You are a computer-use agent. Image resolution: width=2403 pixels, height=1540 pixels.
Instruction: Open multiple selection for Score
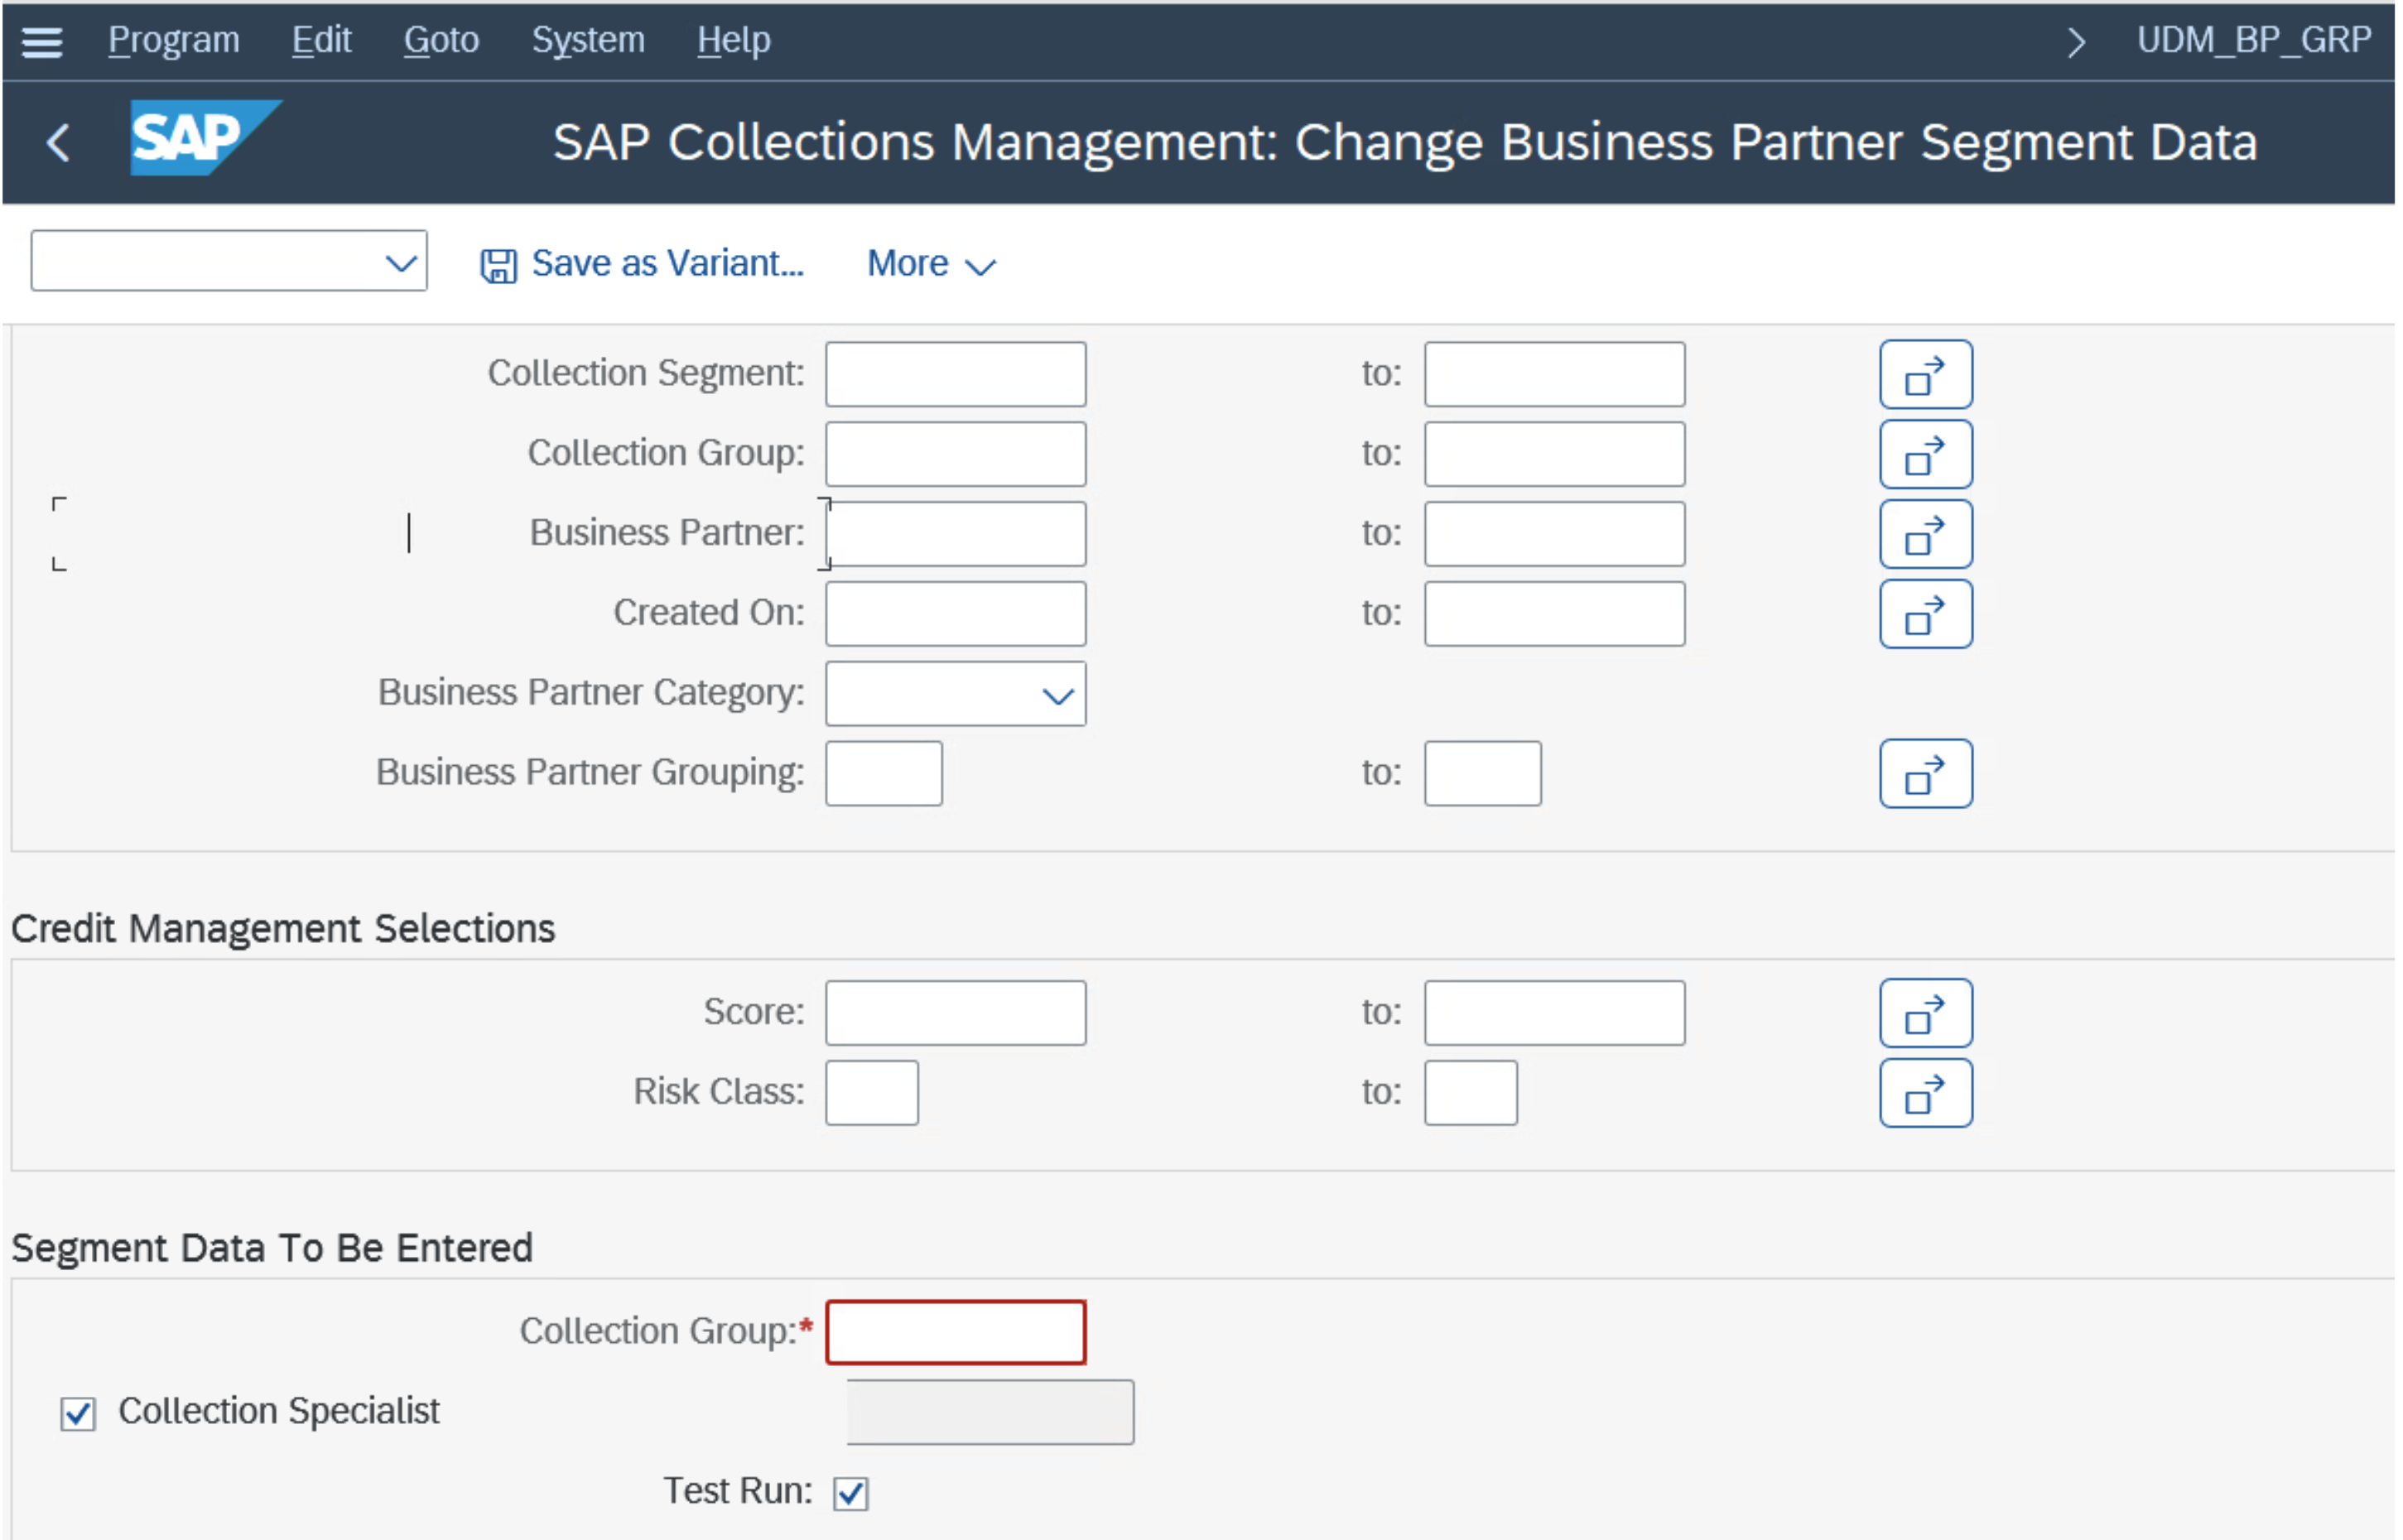tap(1925, 1013)
